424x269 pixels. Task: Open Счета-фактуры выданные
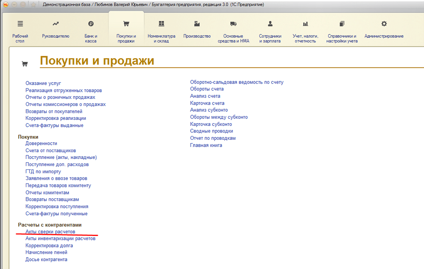[x=54, y=125]
